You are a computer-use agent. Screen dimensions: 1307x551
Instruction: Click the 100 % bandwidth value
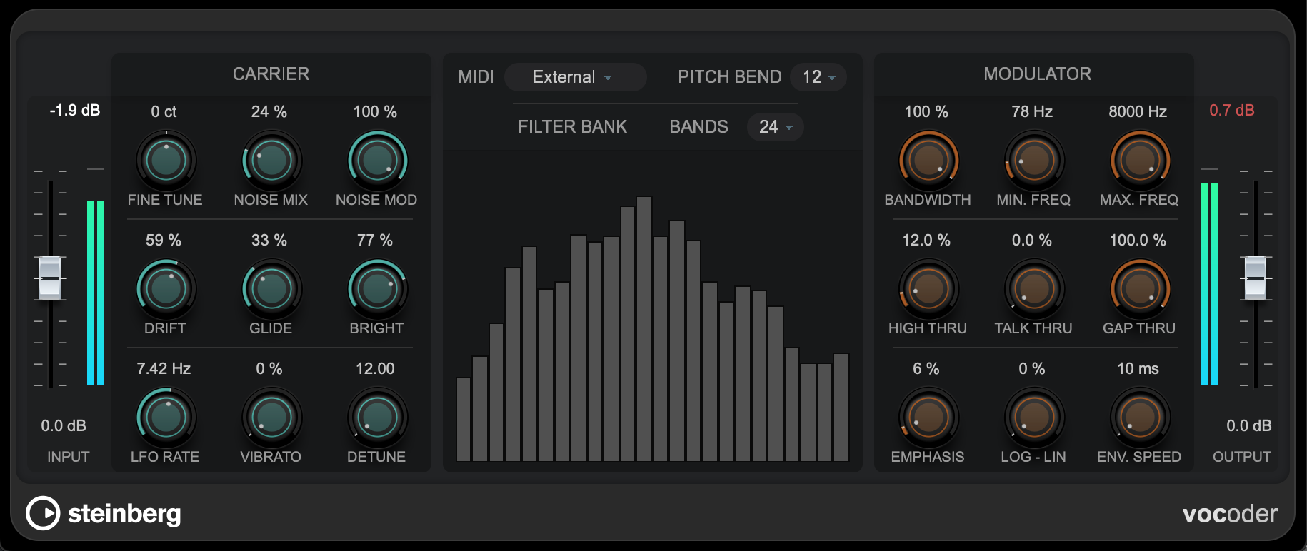coord(926,111)
